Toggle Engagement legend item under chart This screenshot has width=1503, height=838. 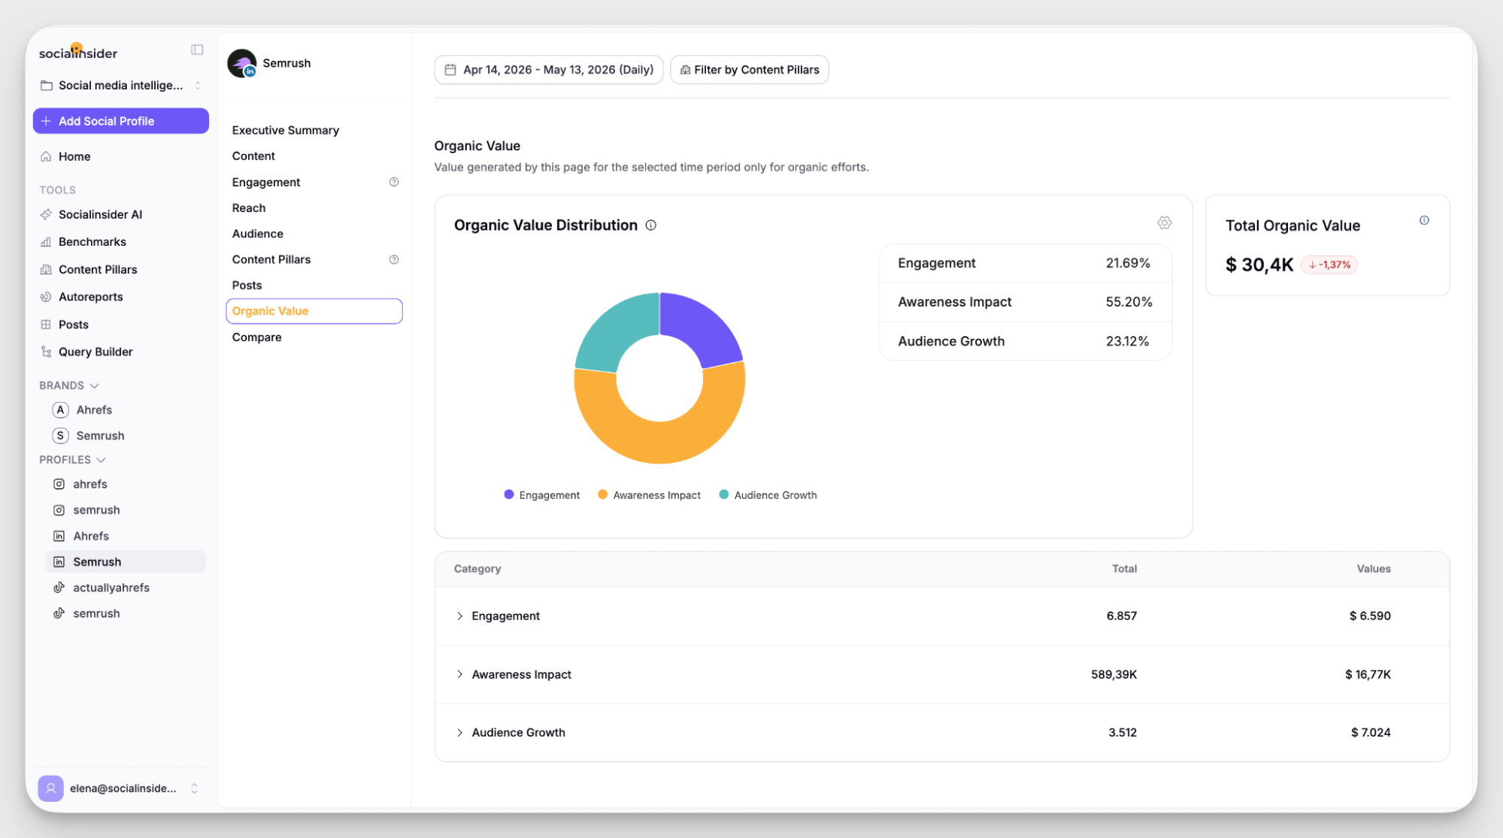(x=542, y=495)
